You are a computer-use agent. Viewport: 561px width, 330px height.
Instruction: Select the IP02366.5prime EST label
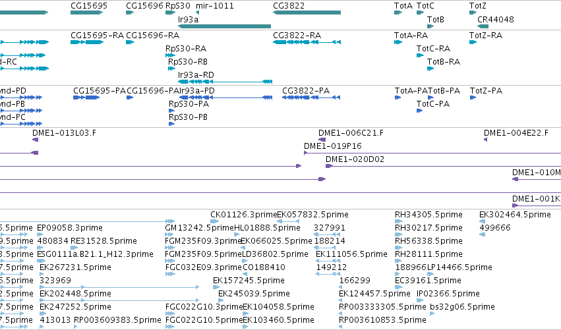448,294
